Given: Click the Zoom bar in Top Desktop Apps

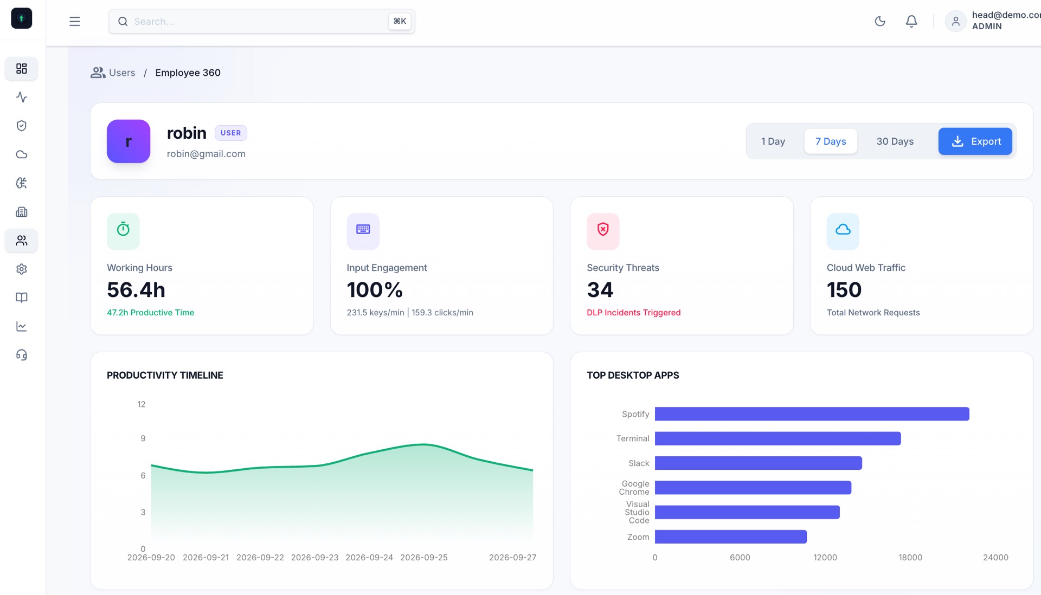Looking at the screenshot, I should pos(731,537).
